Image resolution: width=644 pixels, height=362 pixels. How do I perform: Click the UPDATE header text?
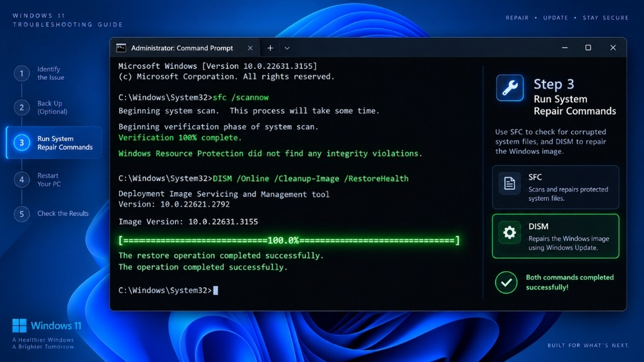coord(556,17)
